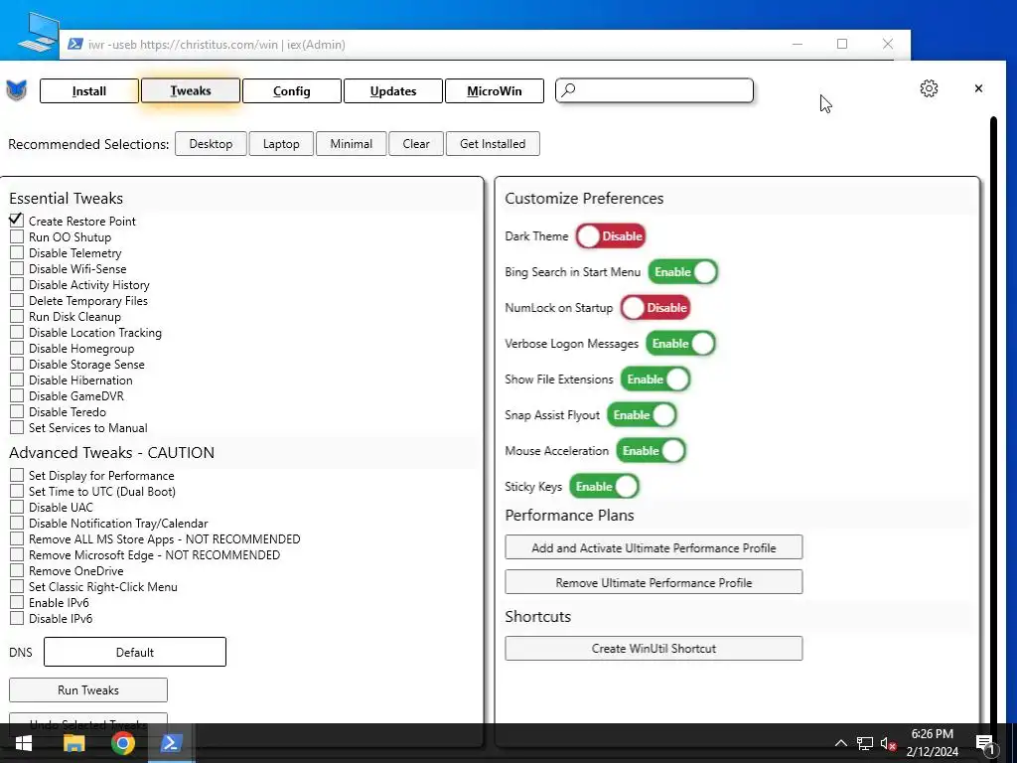The image size is (1017, 763).
Task: Open the notification center icon
Action: (x=986, y=744)
